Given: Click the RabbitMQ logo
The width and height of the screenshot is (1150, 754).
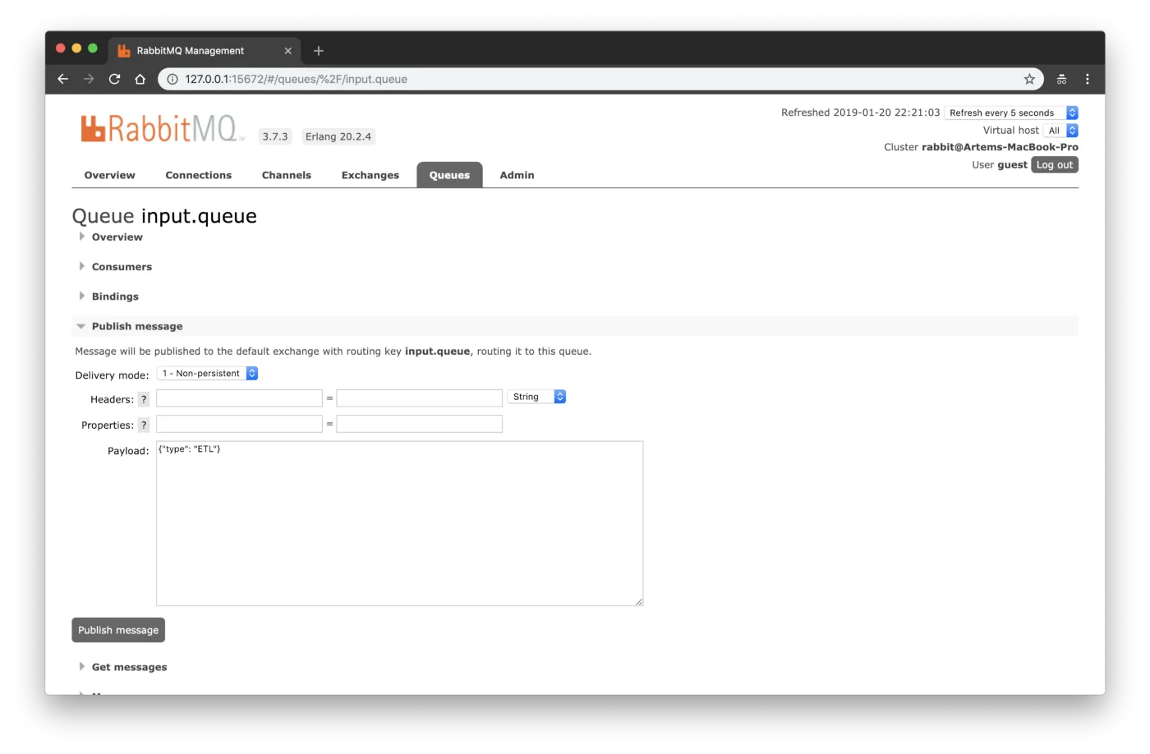Looking at the screenshot, I should (x=163, y=129).
